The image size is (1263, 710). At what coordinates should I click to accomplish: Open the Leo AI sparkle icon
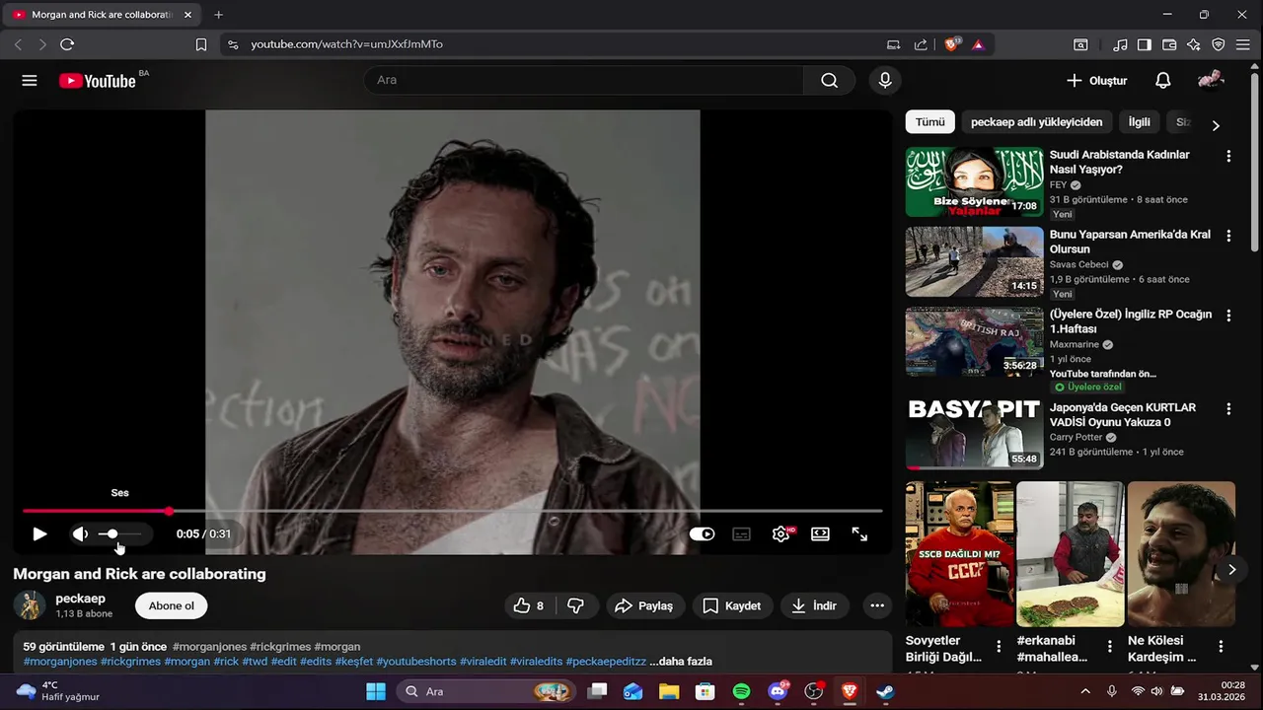click(x=1194, y=44)
